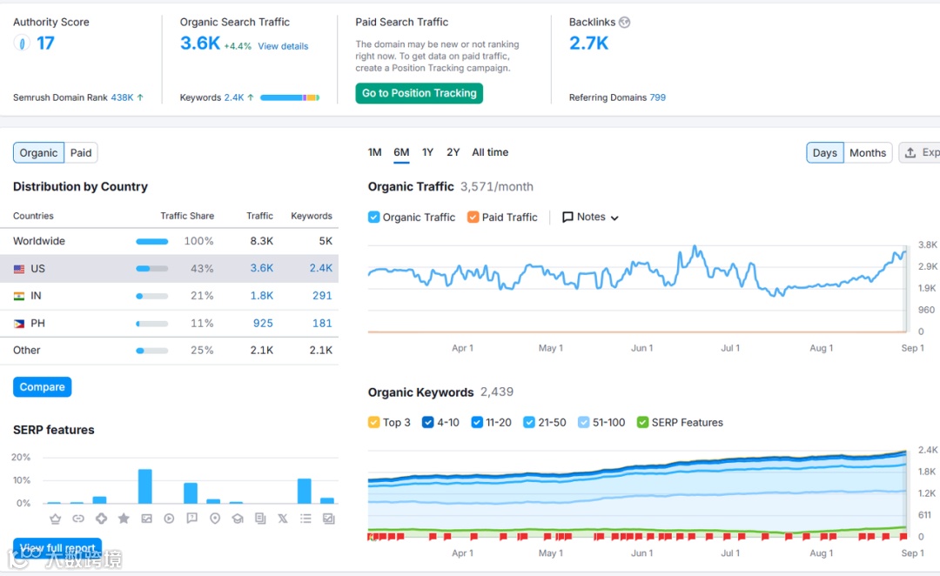Click the crown featured snippet SERP icon
The width and height of the screenshot is (940, 576).
(55, 519)
